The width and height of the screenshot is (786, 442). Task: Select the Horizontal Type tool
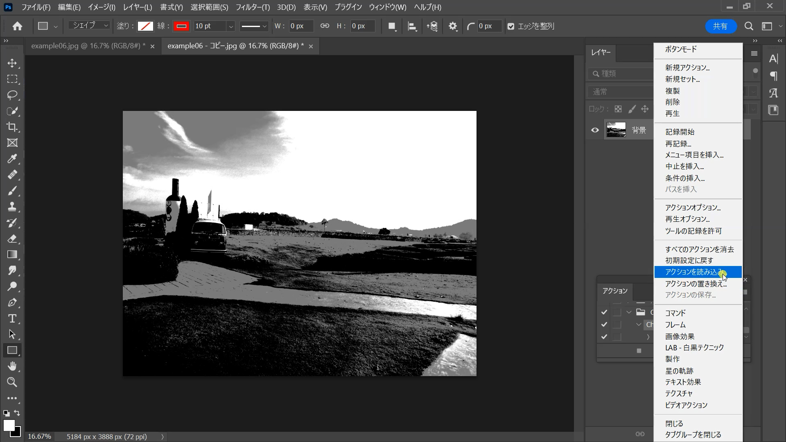[12, 318]
